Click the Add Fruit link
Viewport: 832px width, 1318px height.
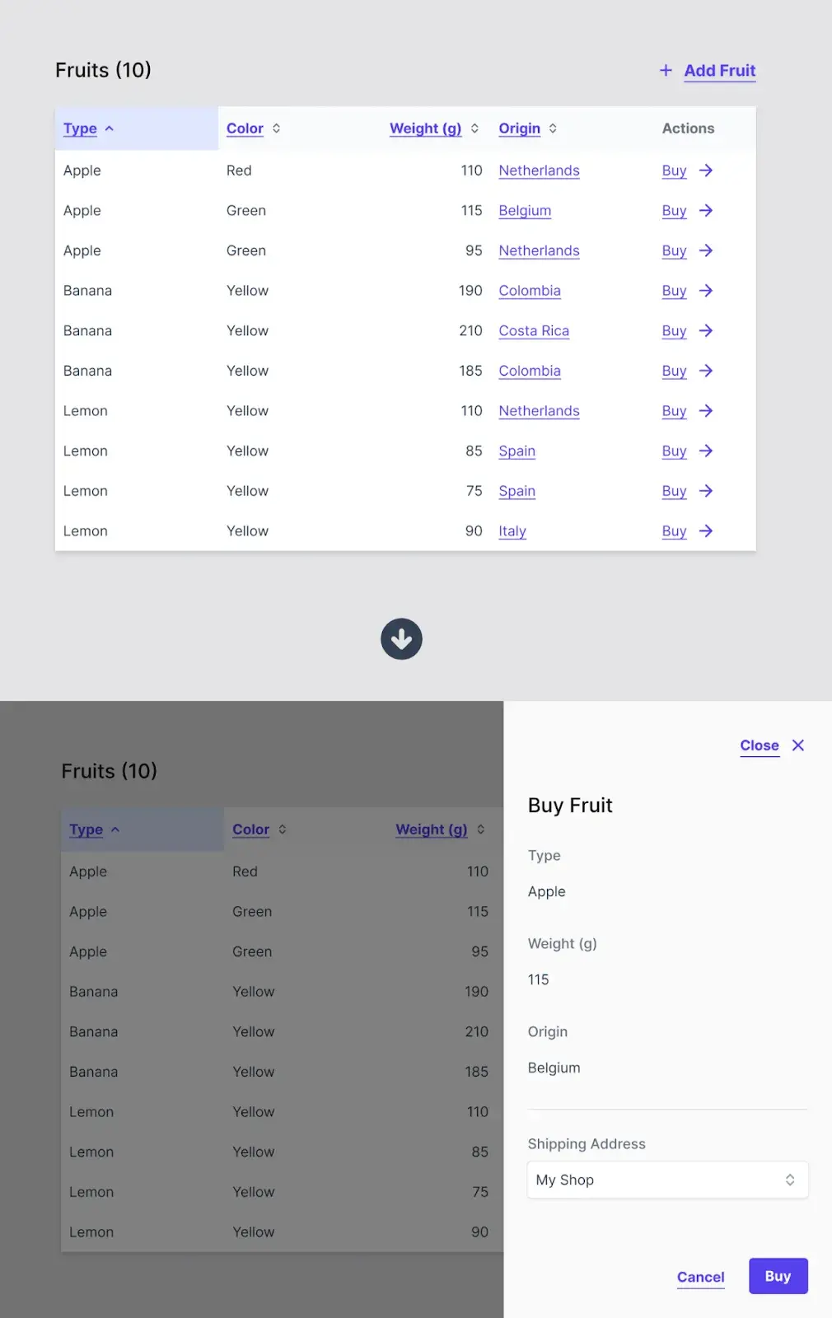[x=720, y=71]
